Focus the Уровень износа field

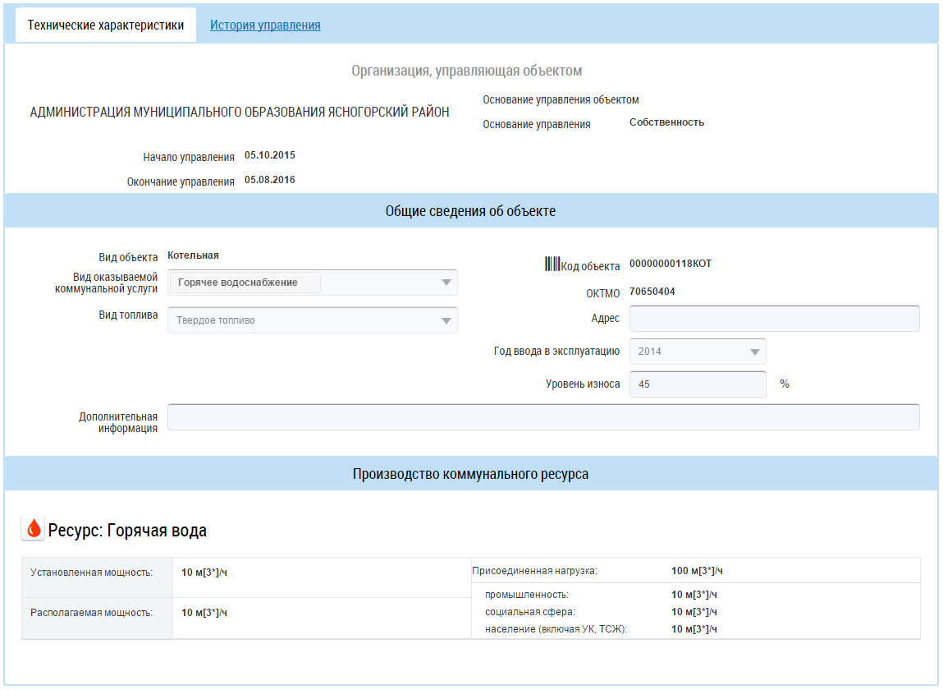pyautogui.click(x=697, y=384)
